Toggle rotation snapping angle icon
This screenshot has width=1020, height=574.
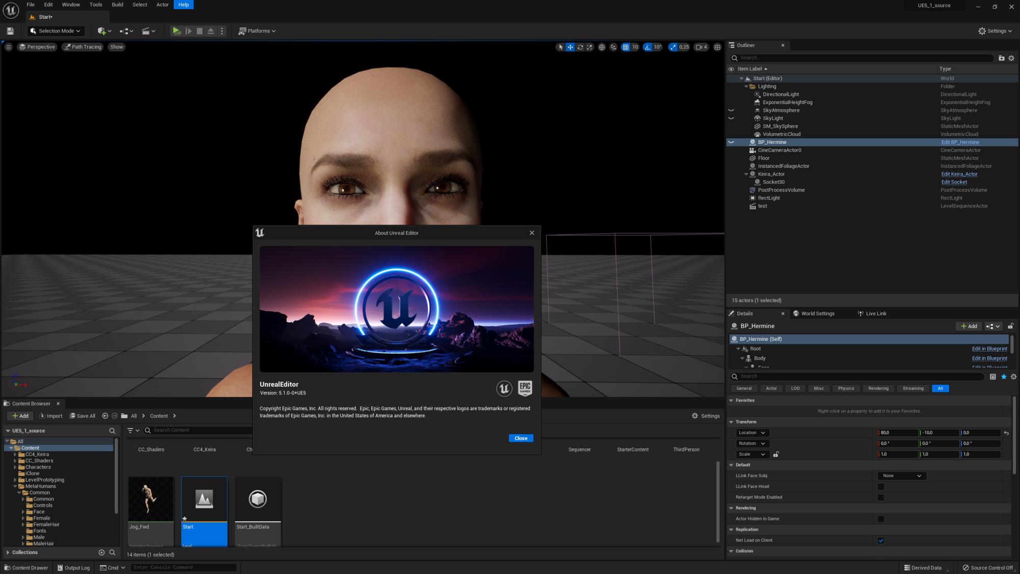[647, 47]
